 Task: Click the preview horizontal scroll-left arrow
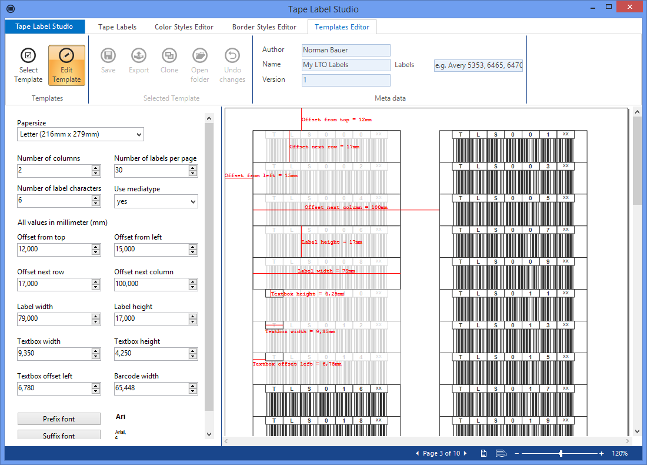(x=226, y=441)
